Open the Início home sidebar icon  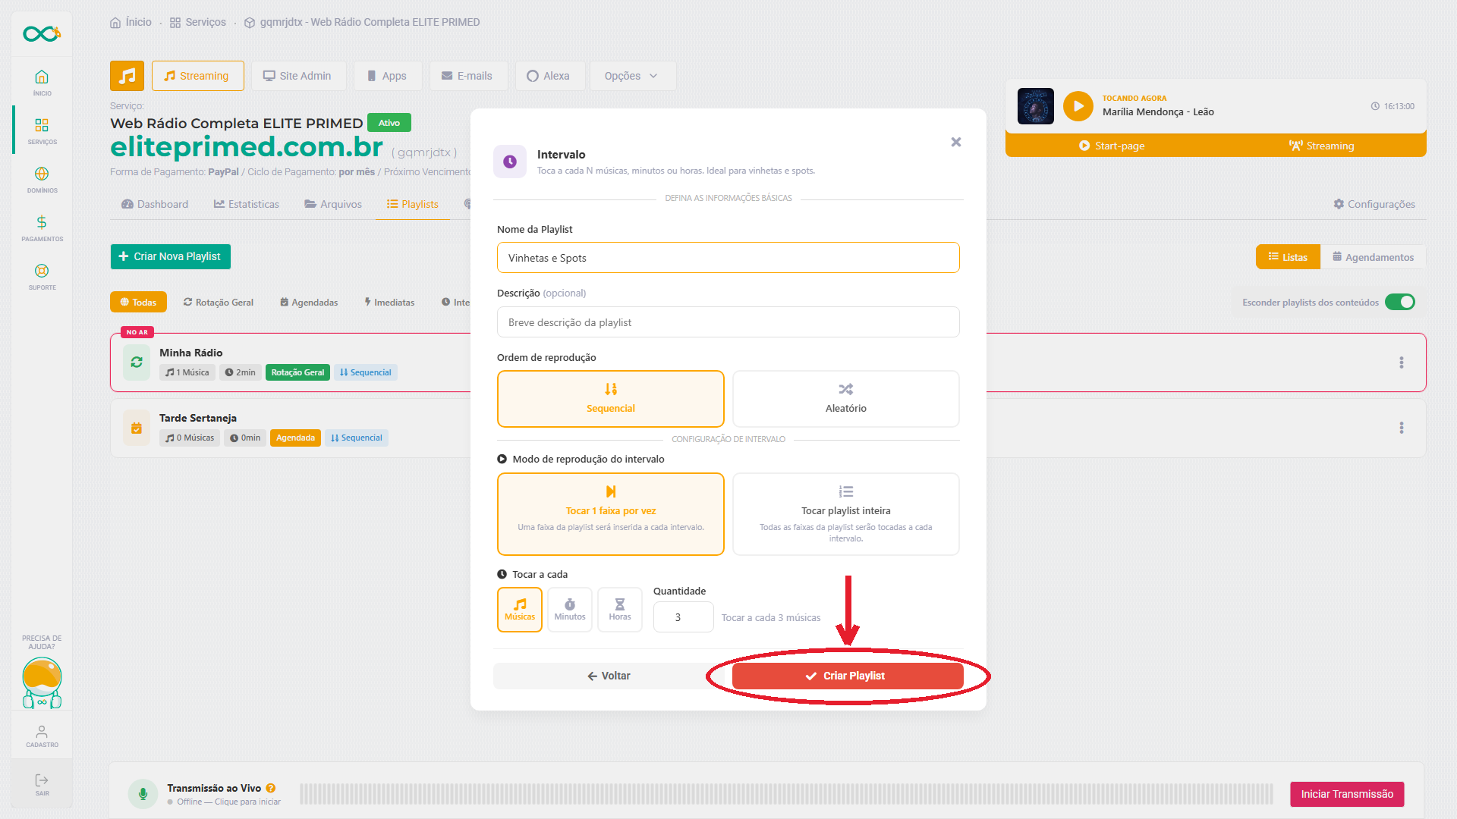point(42,82)
